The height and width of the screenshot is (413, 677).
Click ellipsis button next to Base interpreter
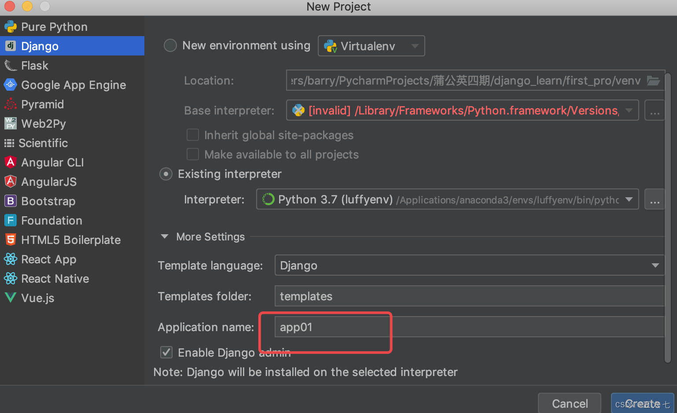pyautogui.click(x=655, y=110)
